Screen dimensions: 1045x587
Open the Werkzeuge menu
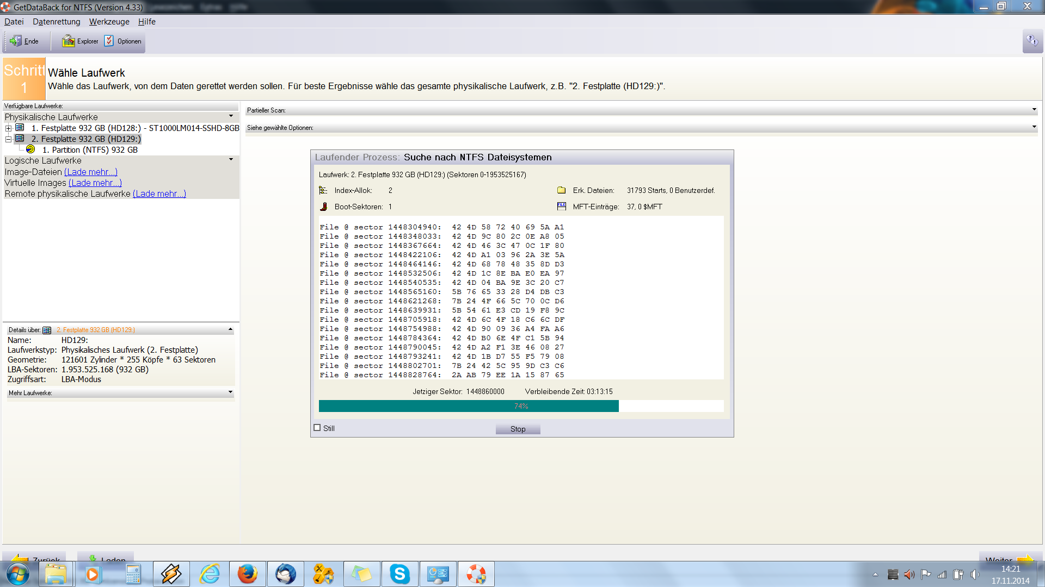point(109,22)
